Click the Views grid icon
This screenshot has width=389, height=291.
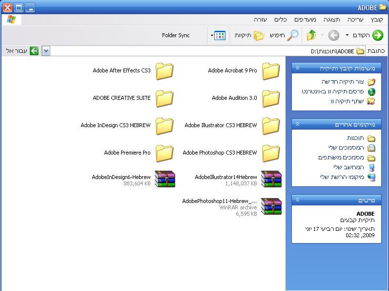point(220,36)
